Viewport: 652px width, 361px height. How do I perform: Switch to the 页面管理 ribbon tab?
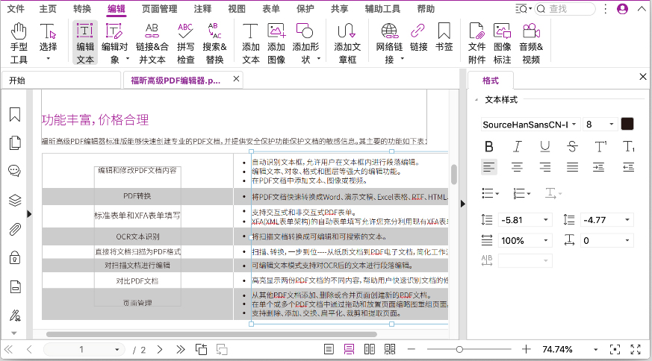click(x=159, y=9)
